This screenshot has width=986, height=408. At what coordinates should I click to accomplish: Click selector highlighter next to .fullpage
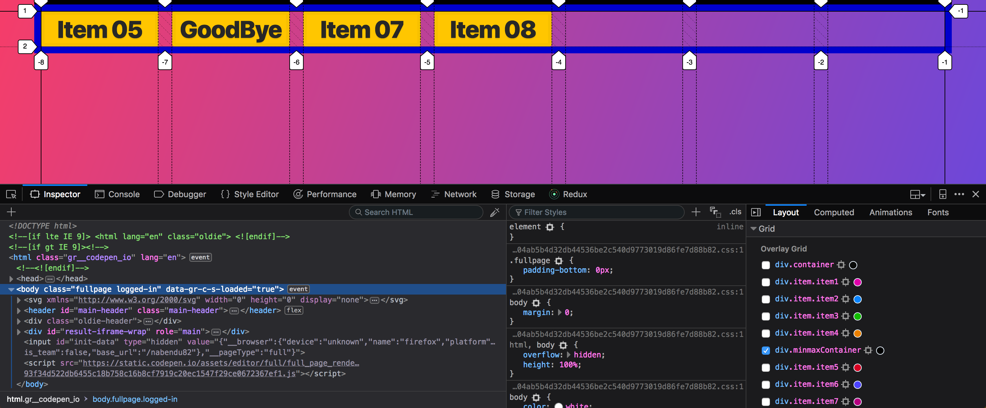coord(559,261)
